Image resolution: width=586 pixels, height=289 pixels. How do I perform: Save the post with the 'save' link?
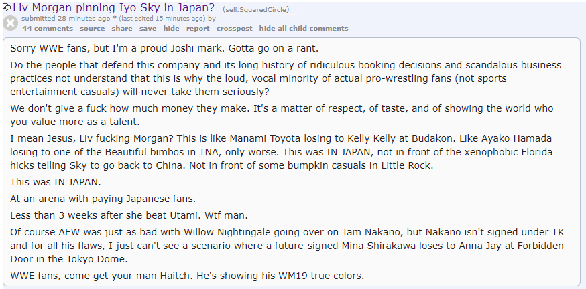coord(148,28)
